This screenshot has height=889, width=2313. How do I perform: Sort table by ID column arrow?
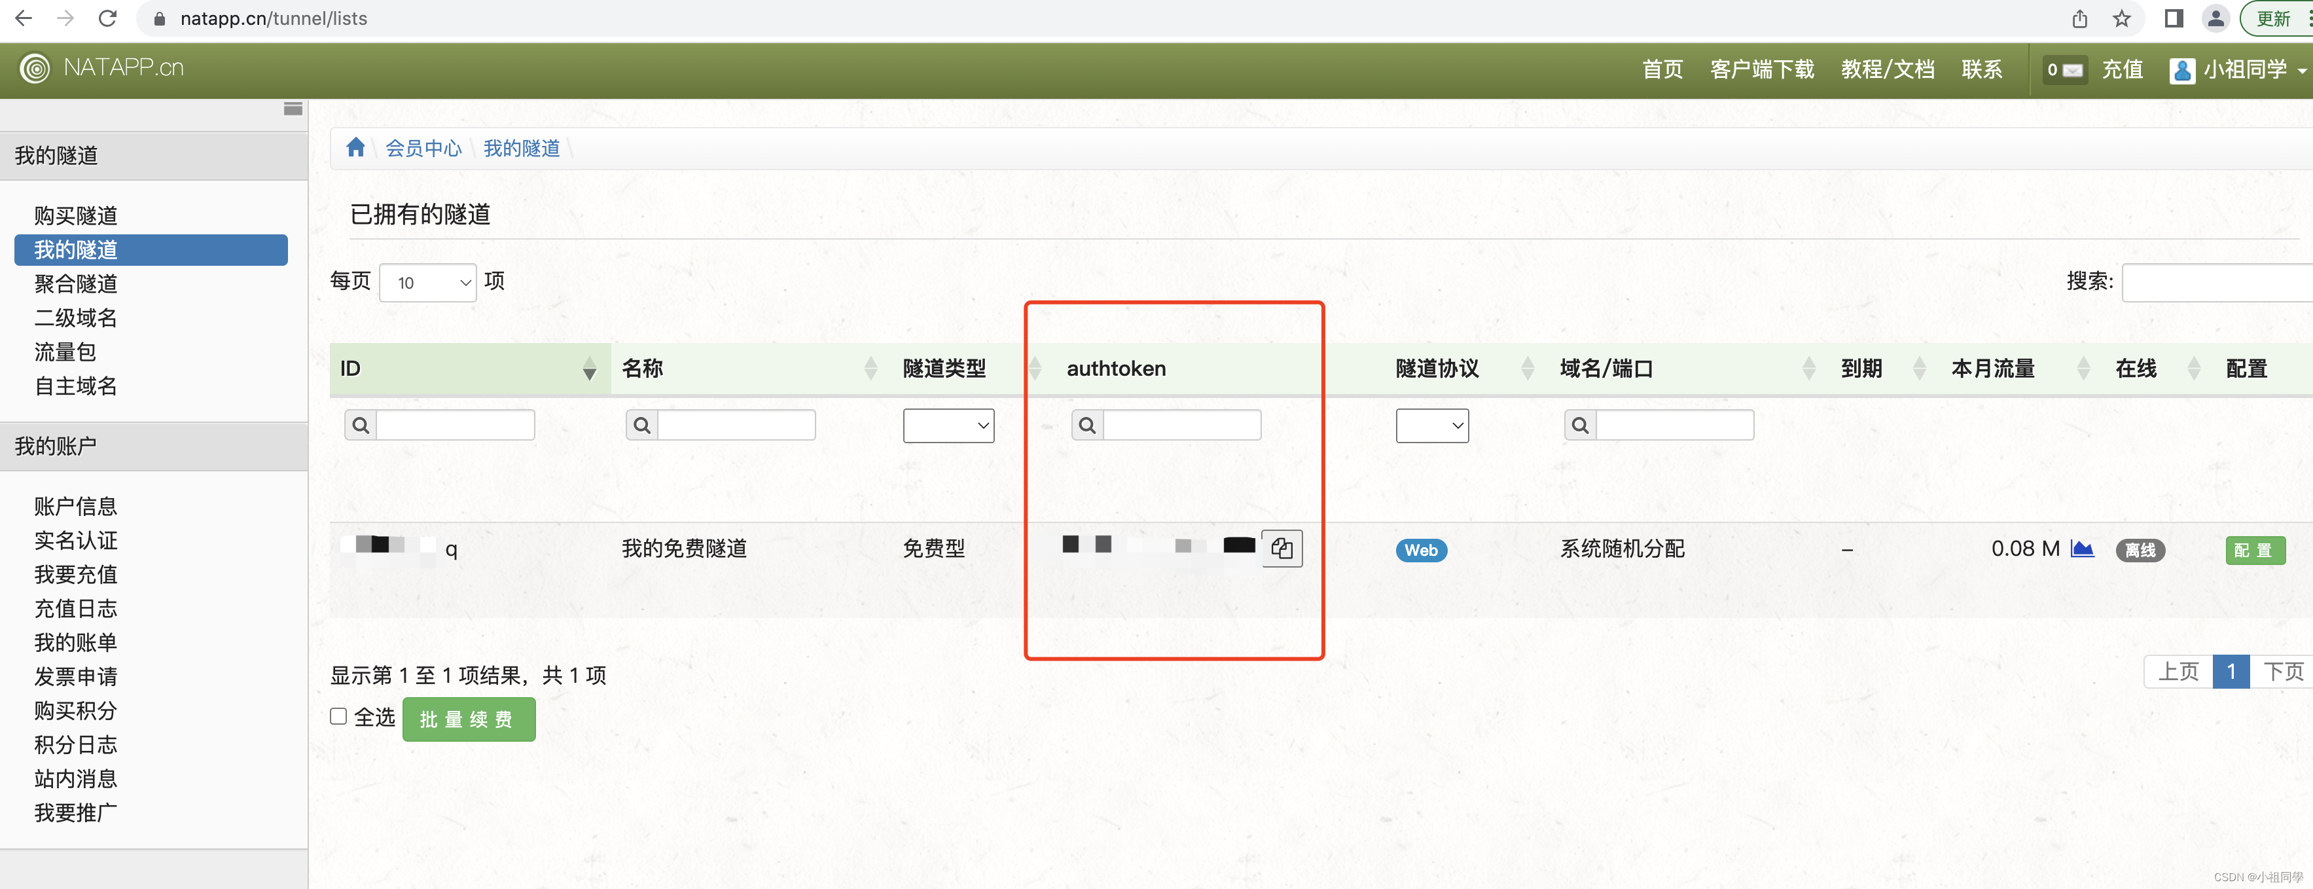click(x=589, y=369)
